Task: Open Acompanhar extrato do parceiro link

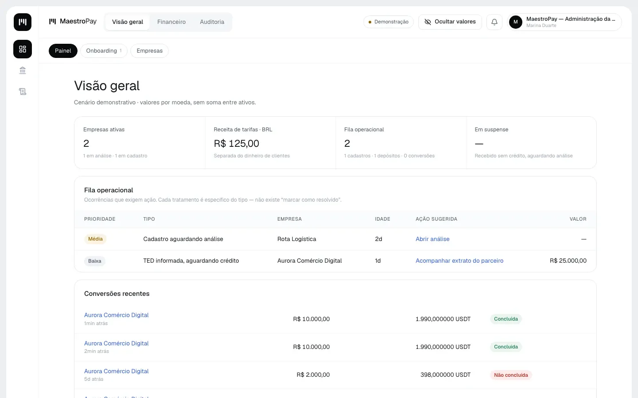Action: click(x=459, y=261)
